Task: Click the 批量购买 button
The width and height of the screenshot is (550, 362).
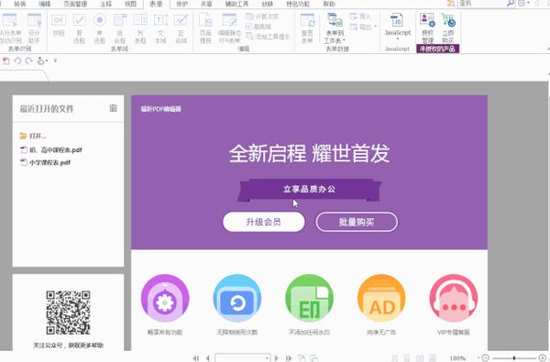Action: [357, 222]
